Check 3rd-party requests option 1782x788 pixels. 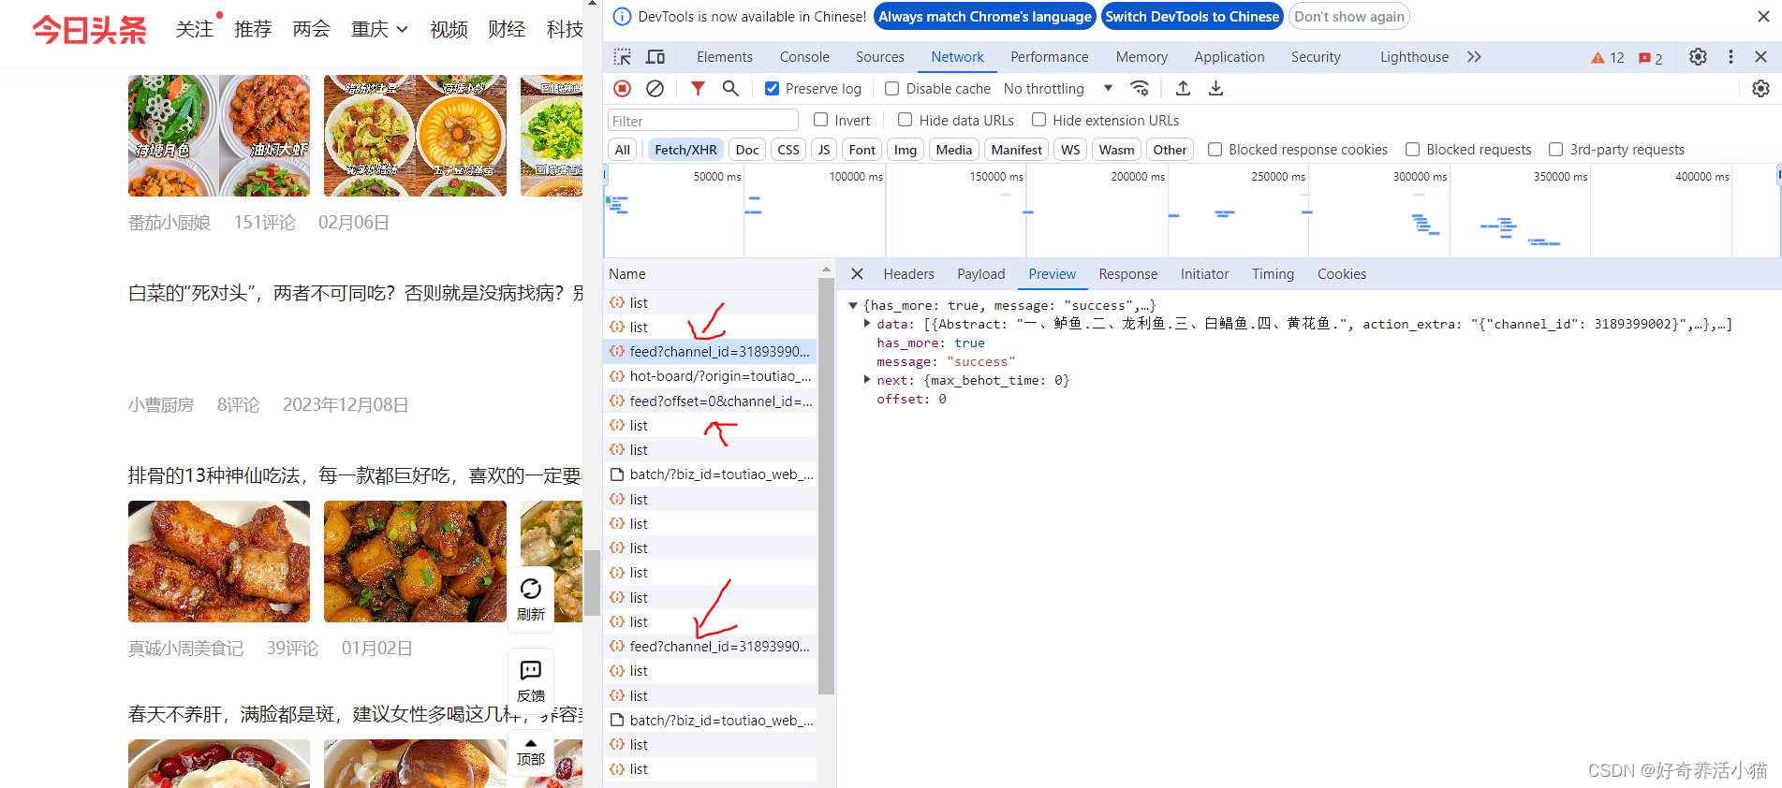tap(1556, 150)
